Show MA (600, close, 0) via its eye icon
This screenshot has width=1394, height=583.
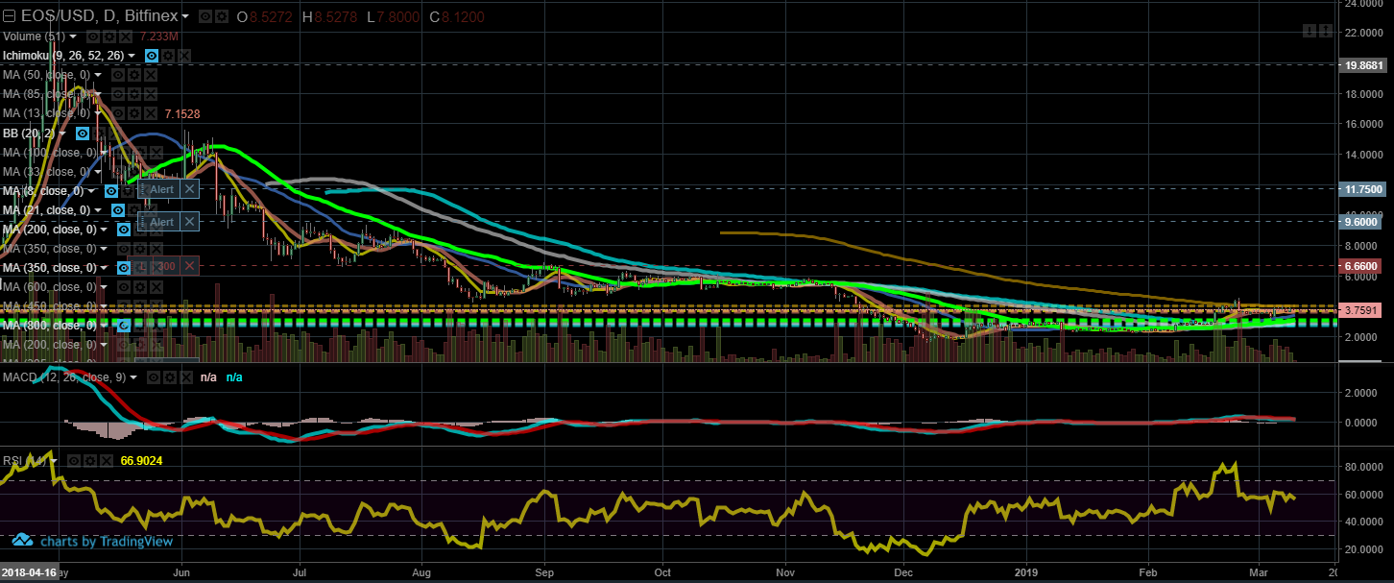124,286
